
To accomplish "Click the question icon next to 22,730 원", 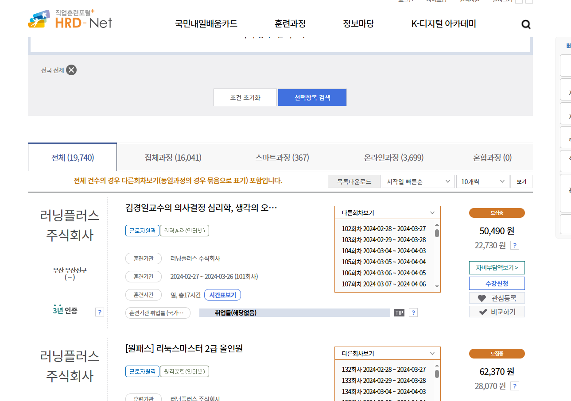I will pyautogui.click(x=514, y=245).
